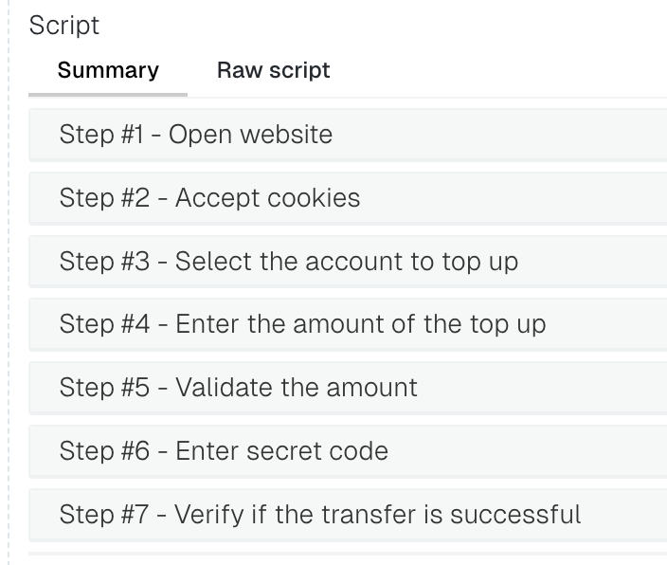Viewport: 667px width, 565px height.
Task: Click 'Verify if the transfer is successful' text
Action: [x=378, y=515]
